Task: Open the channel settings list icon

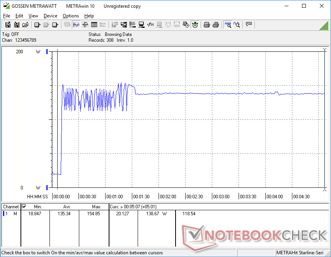Action: pos(133,25)
